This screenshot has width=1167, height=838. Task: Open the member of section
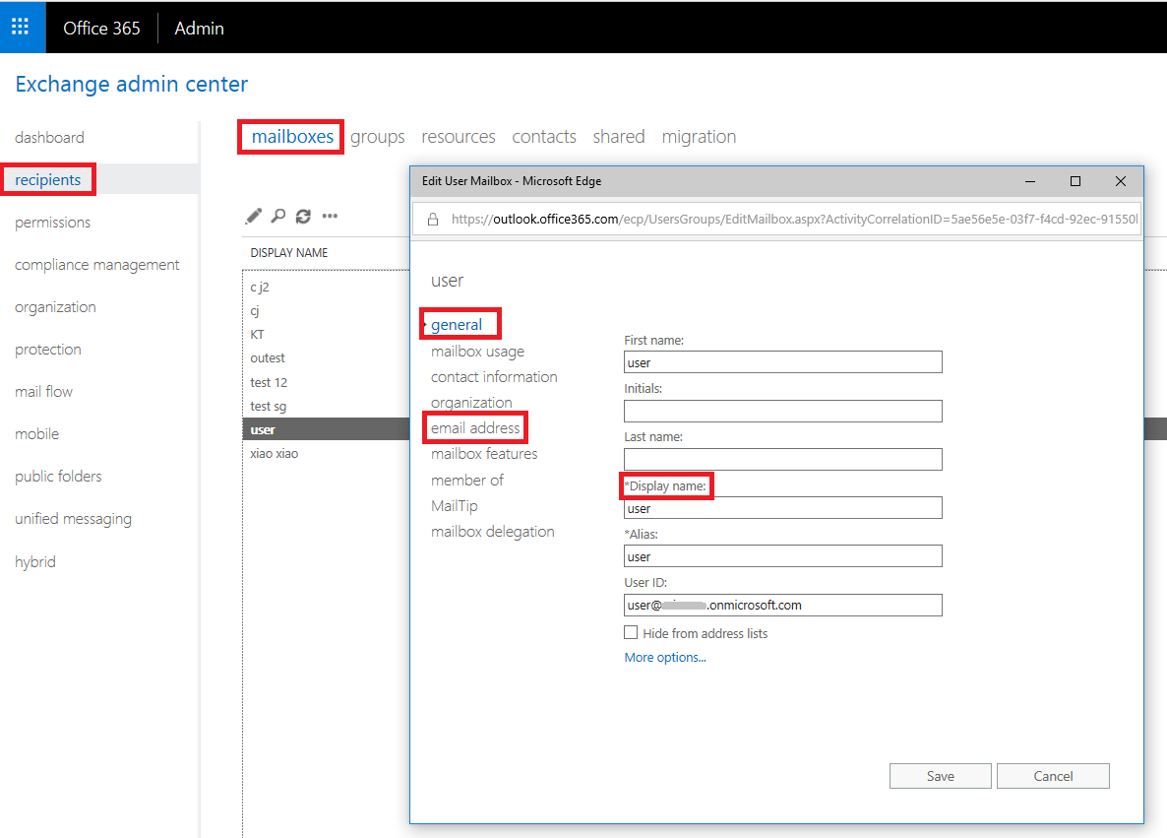pos(466,481)
